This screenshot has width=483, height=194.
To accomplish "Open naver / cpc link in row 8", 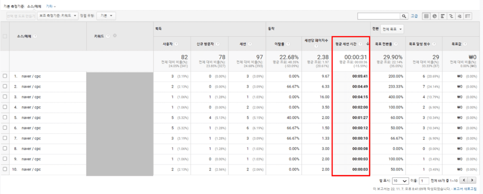I will (x=31, y=149).
